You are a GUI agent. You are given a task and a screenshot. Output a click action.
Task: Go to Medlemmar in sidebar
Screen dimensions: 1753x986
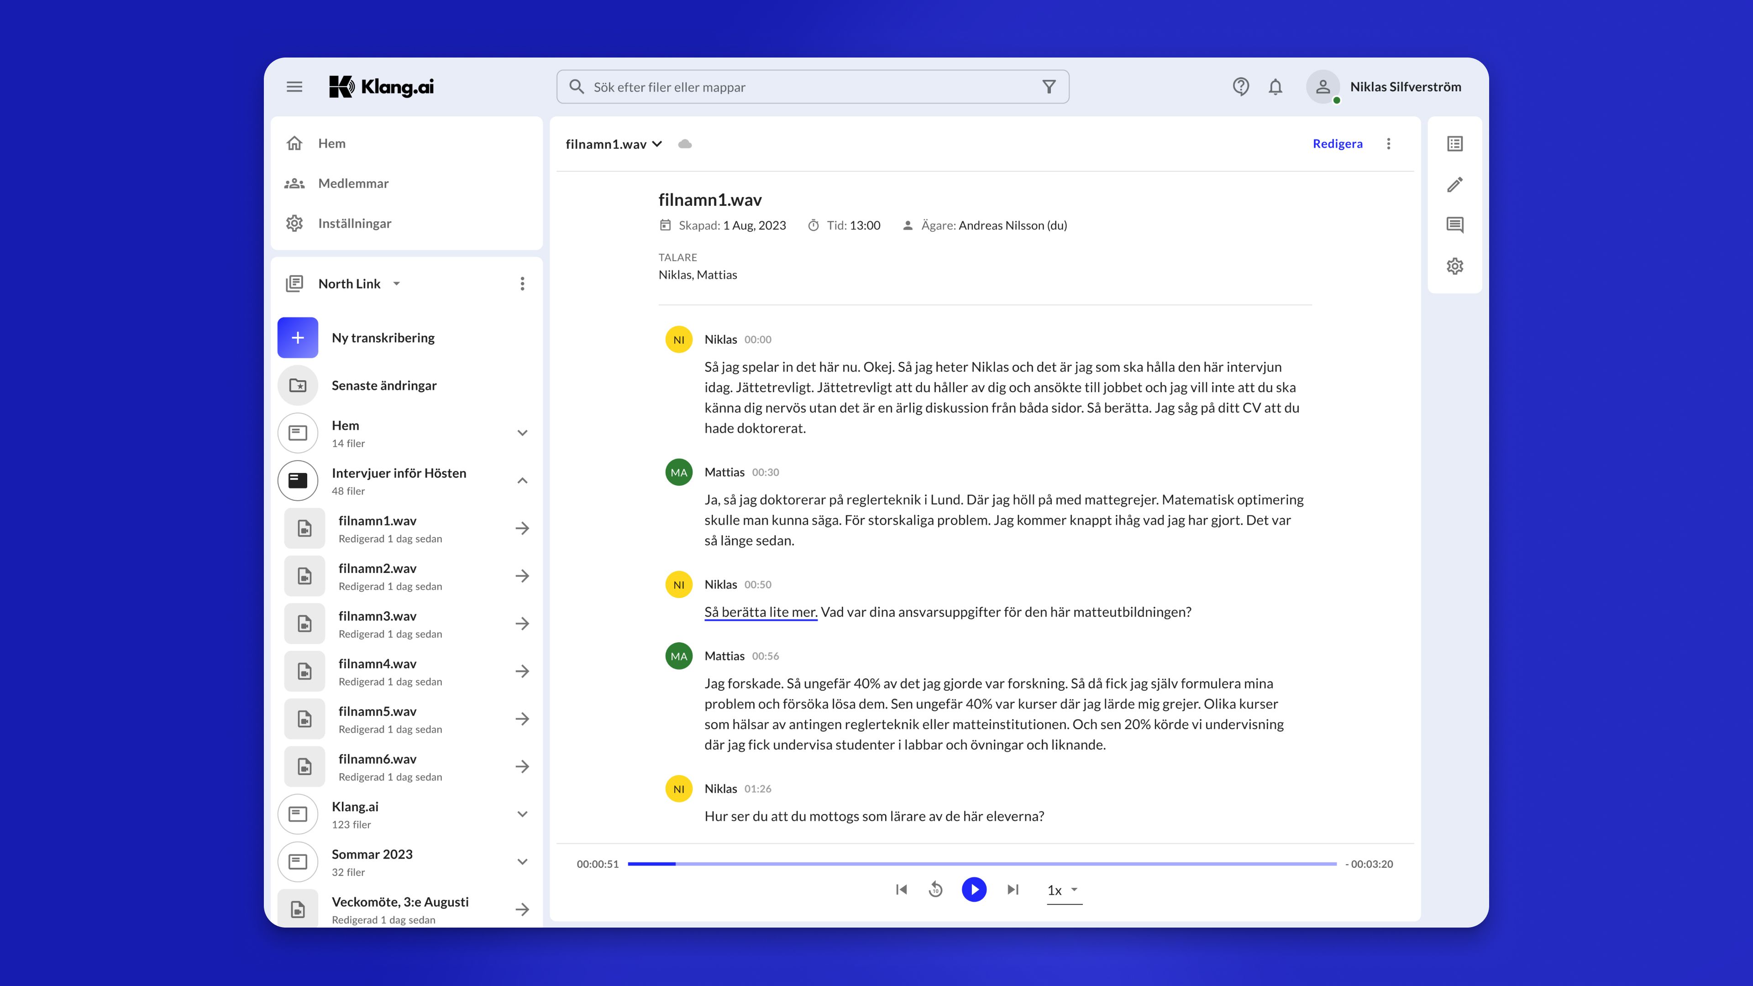(352, 183)
